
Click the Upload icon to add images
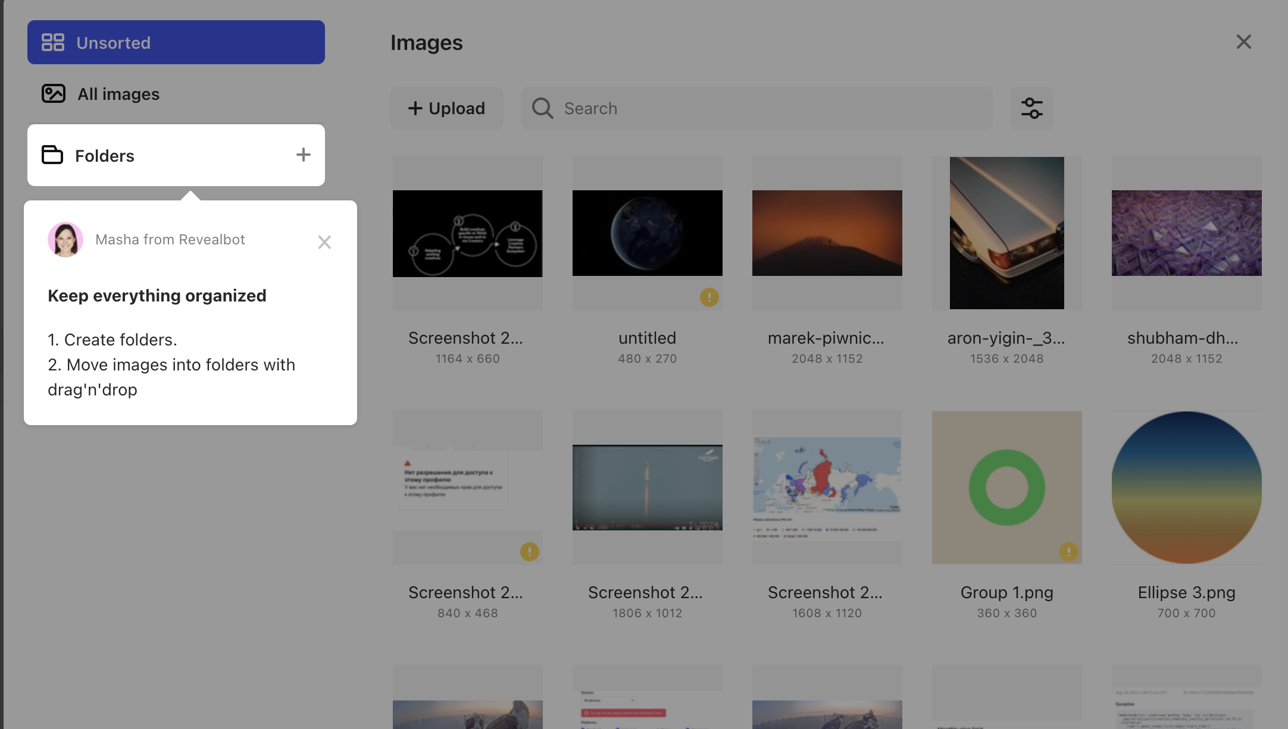point(447,108)
